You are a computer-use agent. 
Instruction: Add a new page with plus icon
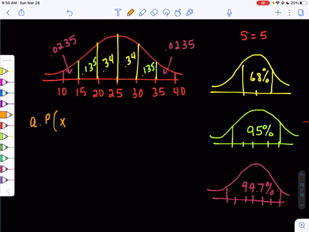click(278, 13)
